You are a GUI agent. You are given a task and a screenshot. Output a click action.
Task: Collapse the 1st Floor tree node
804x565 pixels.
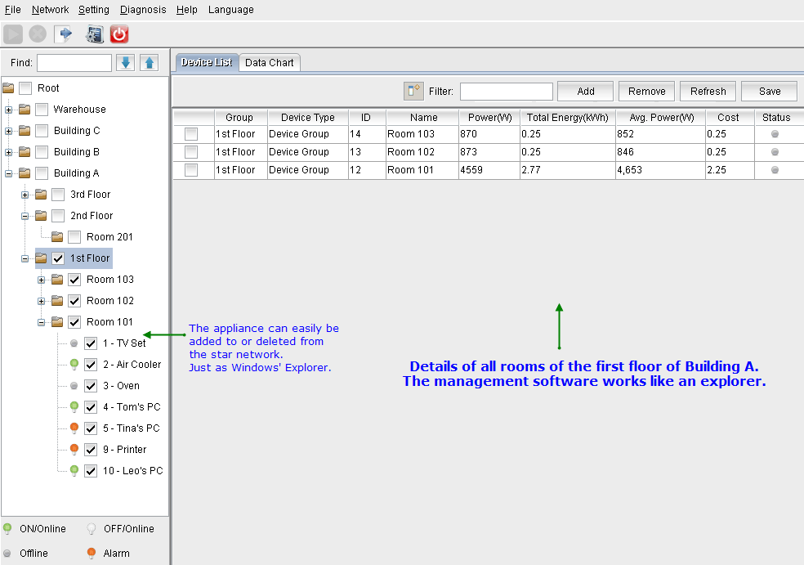point(25,258)
